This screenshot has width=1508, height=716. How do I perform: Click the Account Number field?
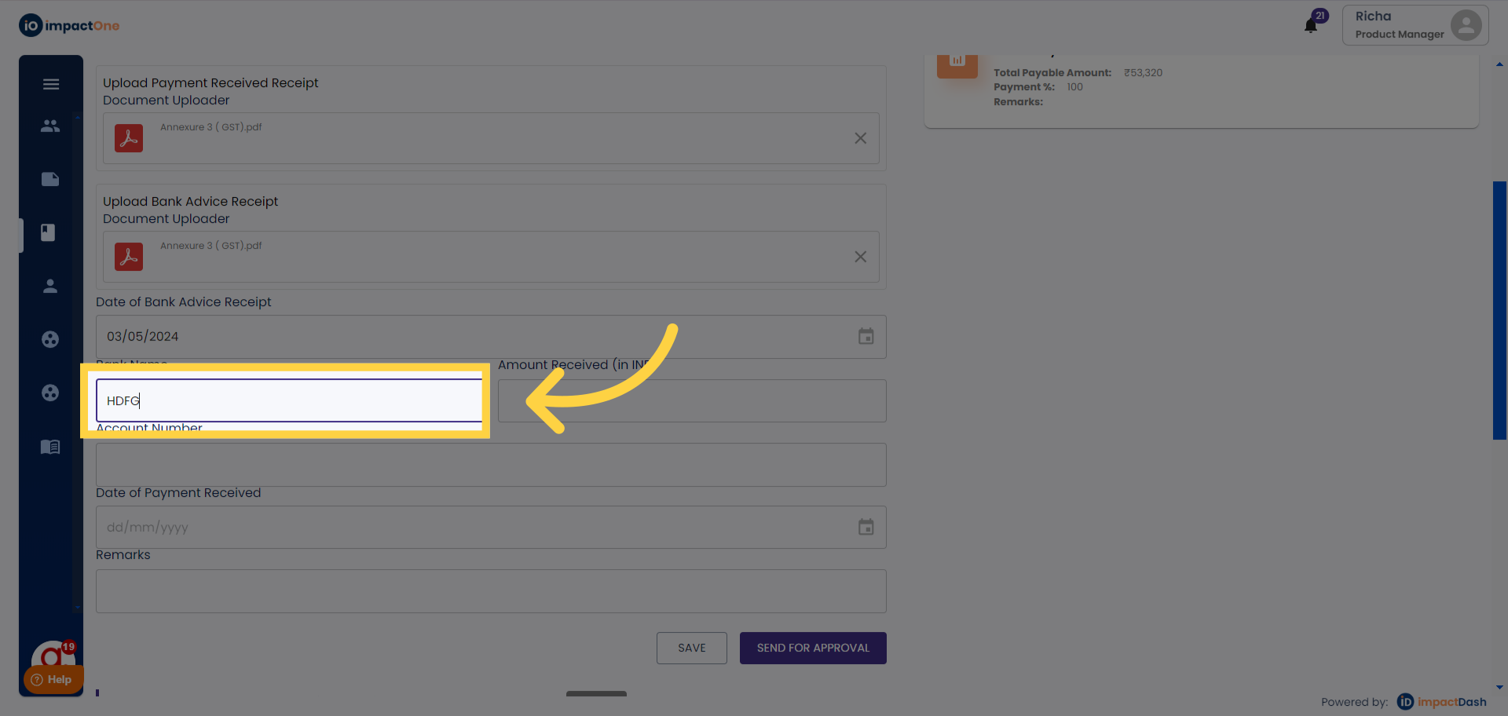tap(491, 465)
